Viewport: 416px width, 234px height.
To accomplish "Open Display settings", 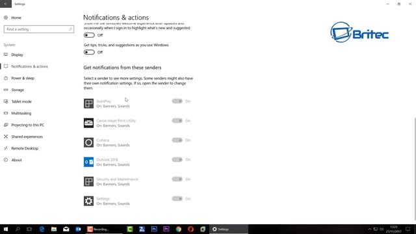I will [x=18, y=55].
